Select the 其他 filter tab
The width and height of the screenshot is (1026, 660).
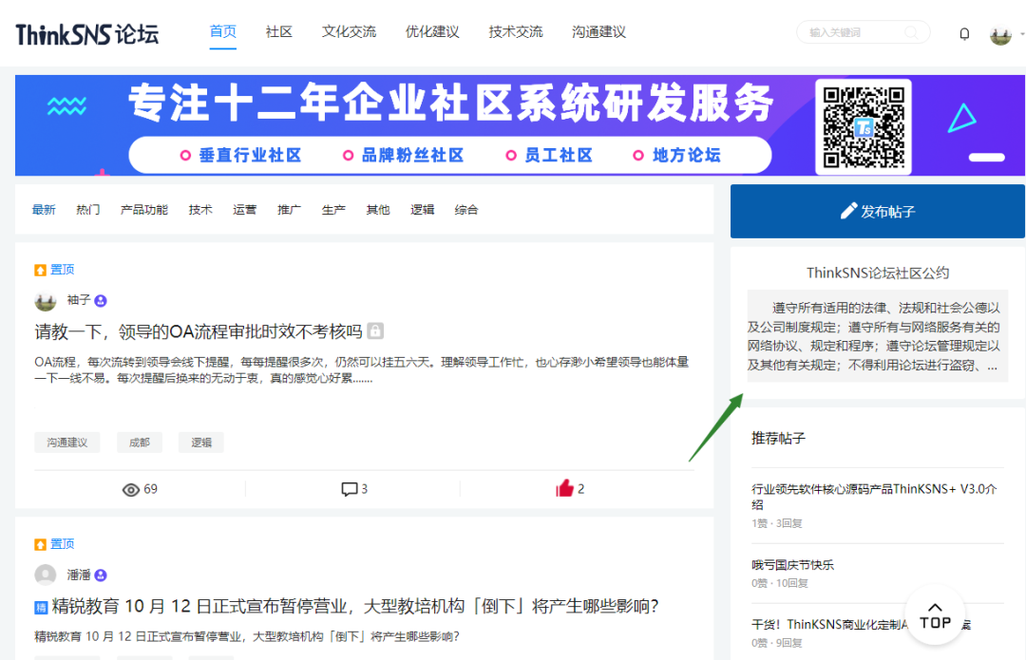378,210
